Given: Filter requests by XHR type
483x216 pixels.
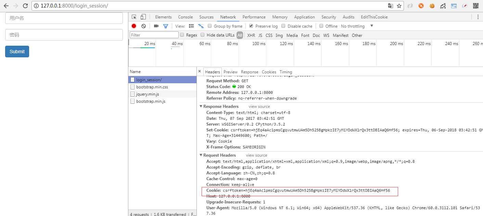Looking at the screenshot, I should point(251,35).
